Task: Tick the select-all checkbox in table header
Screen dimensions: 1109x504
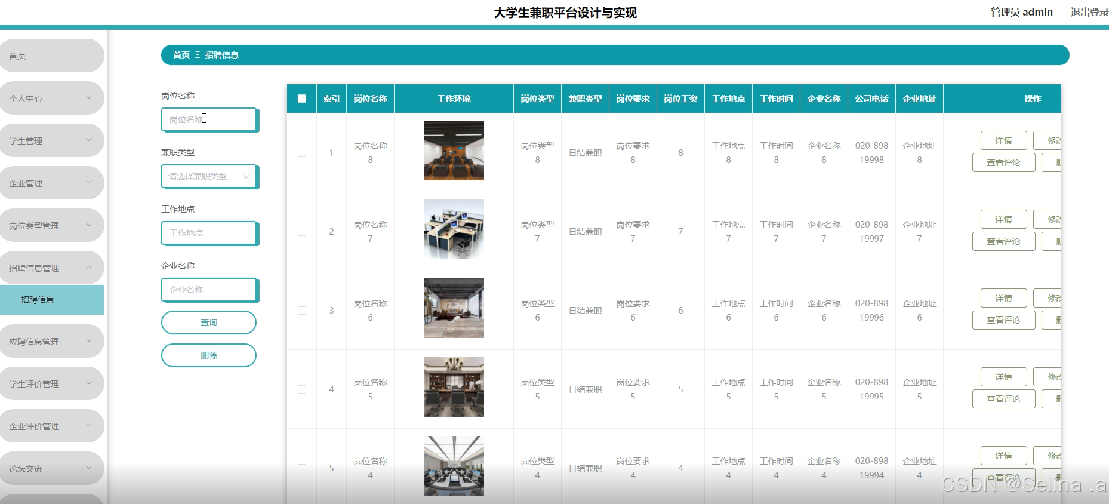Action: (x=302, y=99)
